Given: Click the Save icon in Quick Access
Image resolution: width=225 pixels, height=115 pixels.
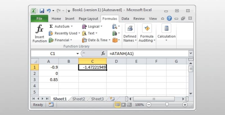Looking at the screenshot, I should click(x=42, y=11).
